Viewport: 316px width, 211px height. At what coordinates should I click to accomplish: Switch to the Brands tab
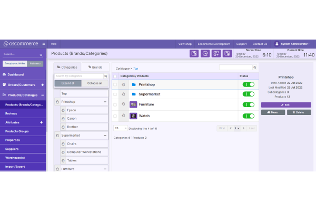pyautogui.click(x=95, y=67)
